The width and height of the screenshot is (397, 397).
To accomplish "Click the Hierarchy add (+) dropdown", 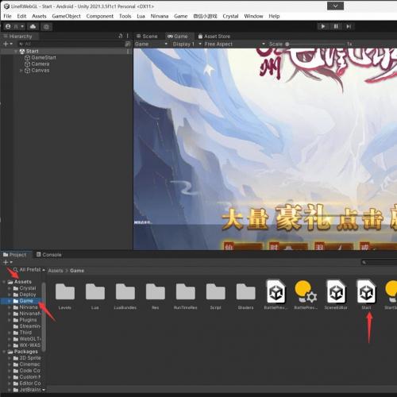I will point(8,44).
